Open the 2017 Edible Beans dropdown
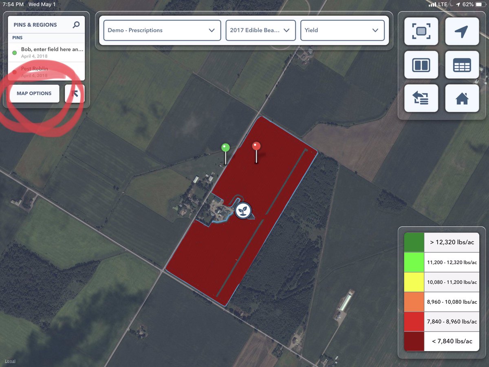Screen dimensions: 489x367 coord(261,30)
